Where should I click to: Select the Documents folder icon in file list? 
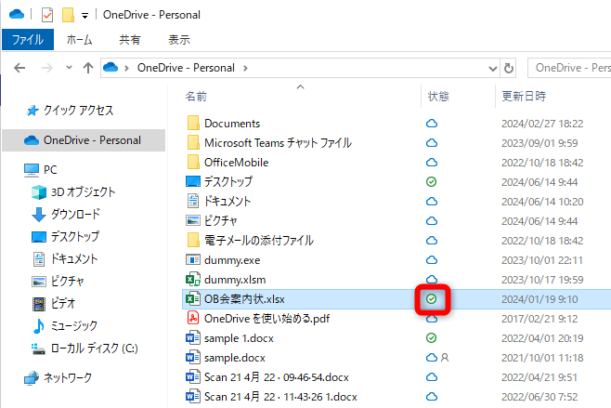click(x=193, y=123)
